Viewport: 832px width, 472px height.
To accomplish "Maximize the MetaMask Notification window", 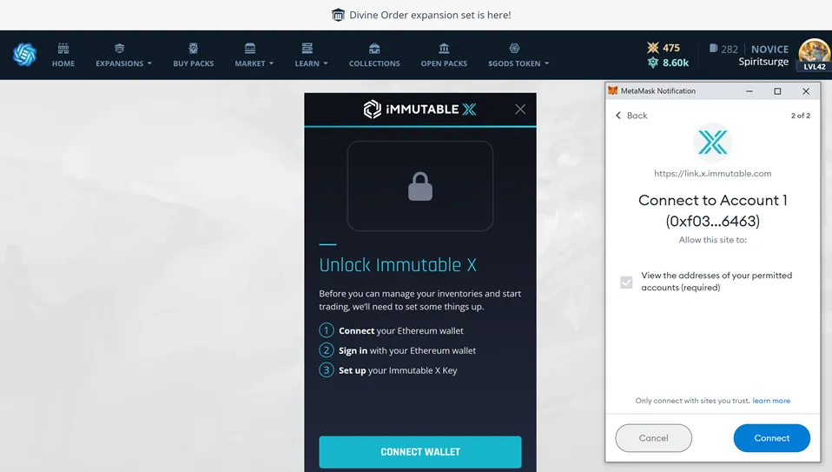I will (x=777, y=91).
